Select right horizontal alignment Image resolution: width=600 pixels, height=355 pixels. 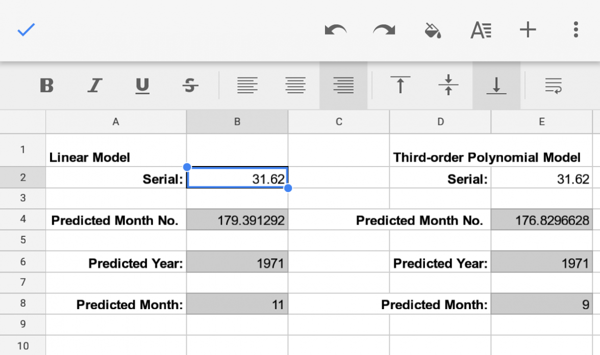[343, 86]
